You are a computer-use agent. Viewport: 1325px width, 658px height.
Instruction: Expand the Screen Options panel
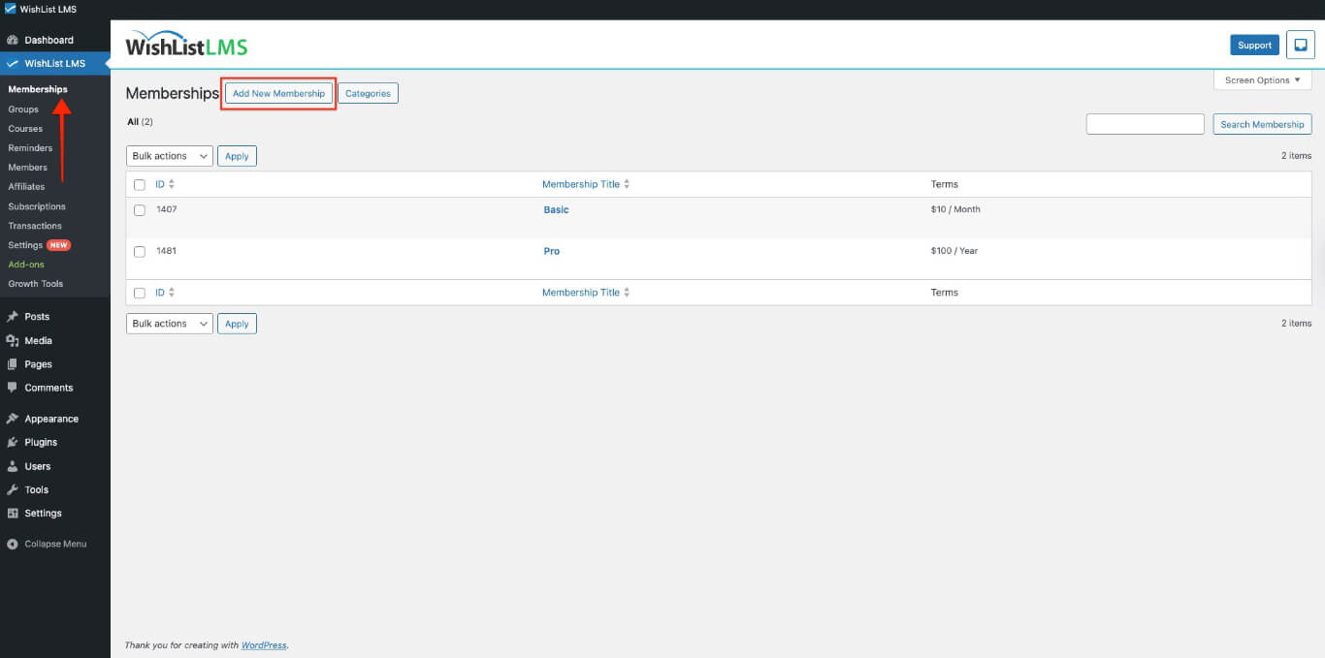(x=1261, y=79)
